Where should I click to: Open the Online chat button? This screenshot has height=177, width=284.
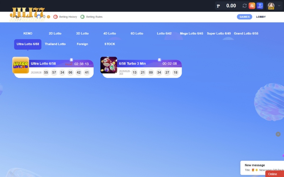pos(274,174)
